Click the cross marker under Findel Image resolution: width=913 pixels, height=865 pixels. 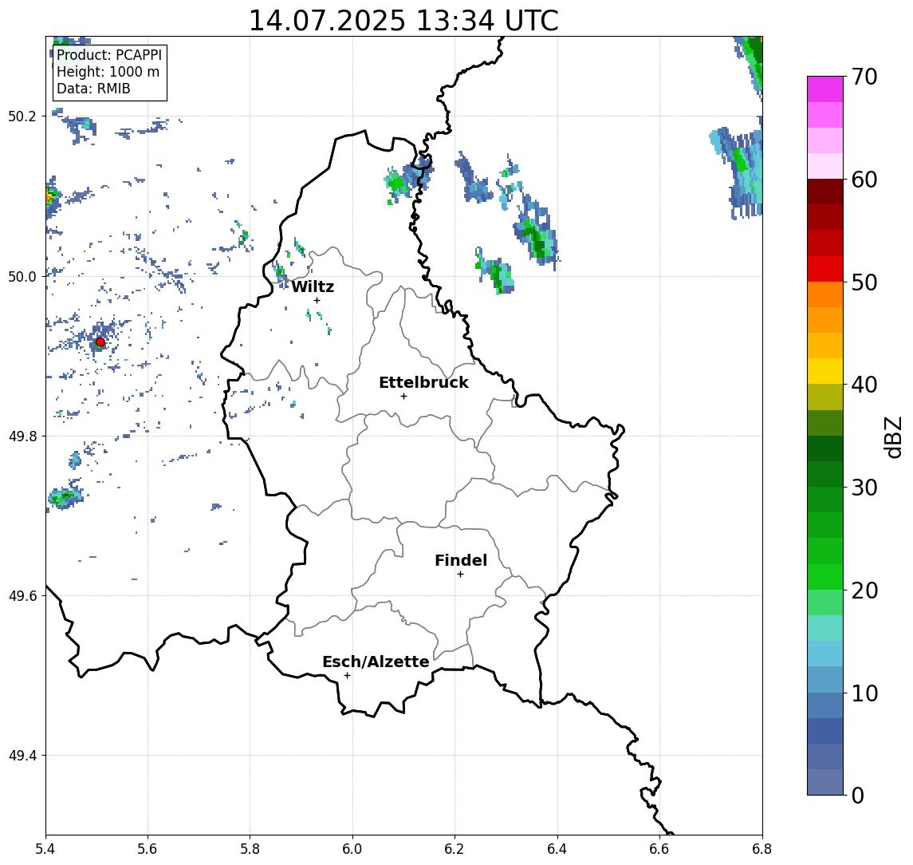(460, 575)
